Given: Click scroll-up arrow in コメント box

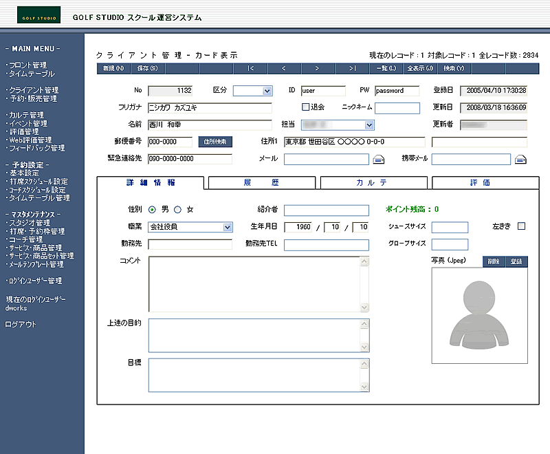Looking at the screenshot, I should tap(364, 261).
